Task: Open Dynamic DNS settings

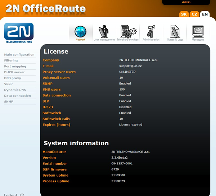Action: coord(15,90)
